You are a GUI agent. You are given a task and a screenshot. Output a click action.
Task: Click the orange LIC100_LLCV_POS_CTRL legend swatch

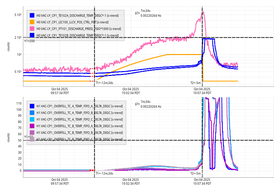tap(32, 22)
